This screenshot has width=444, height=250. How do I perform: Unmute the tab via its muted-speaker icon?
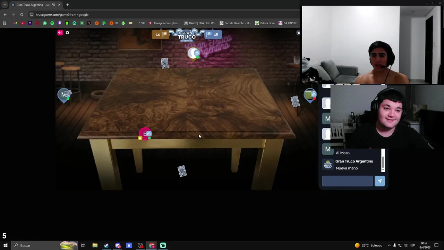(53, 5)
